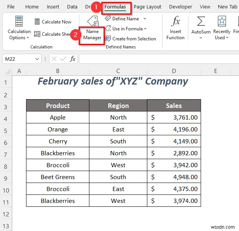239x231 pixels.
Task: Click the Select All corner triangle
Action: 8,71
